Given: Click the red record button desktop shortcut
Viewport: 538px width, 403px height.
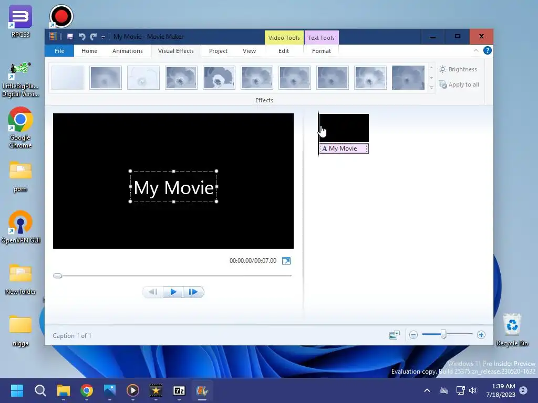Looking at the screenshot, I should (x=61, y=16).
